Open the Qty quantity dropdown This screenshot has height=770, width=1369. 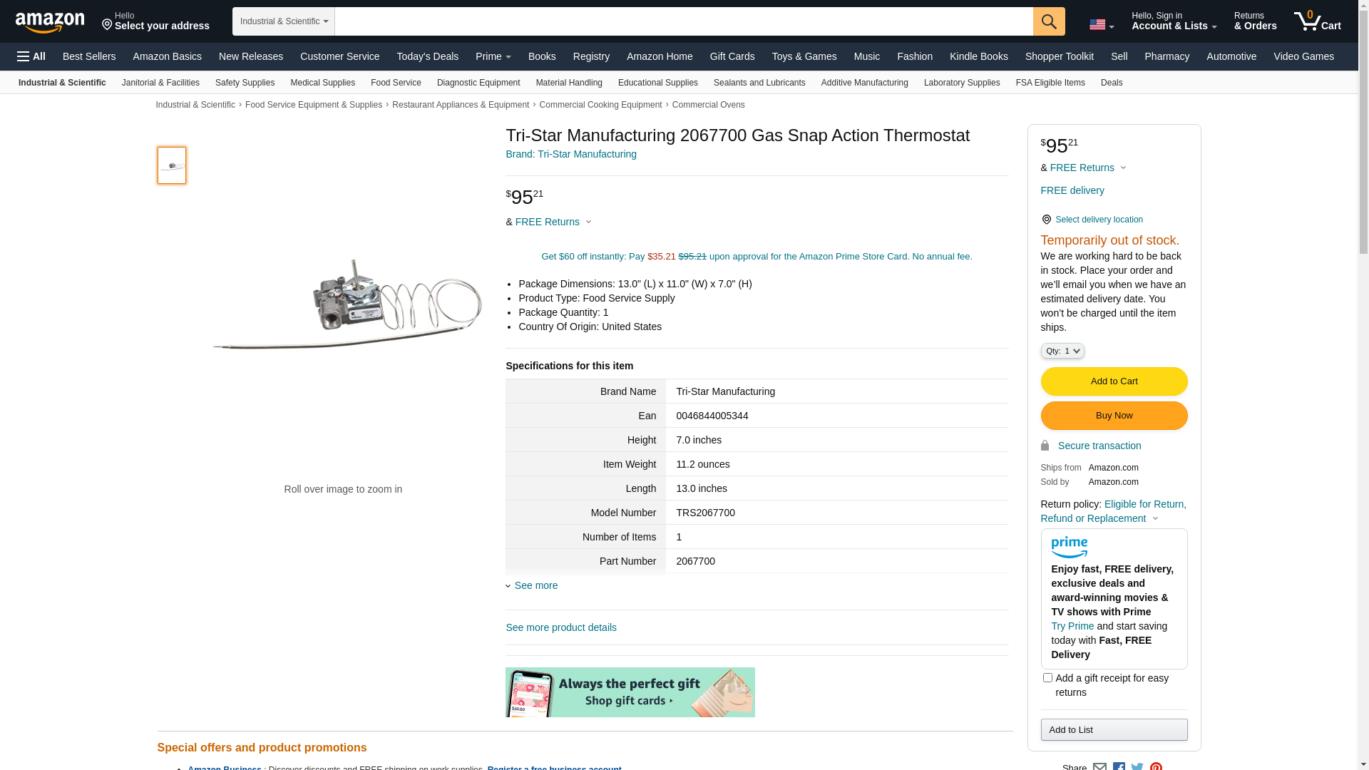[1062, 351]
